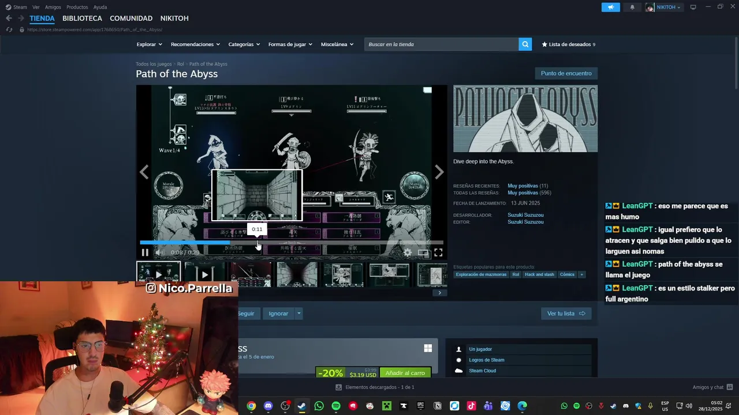This screenshot has width=739, height=415.
Task: Click the 'Cómics' tag
Action: (x=567, y=274)
